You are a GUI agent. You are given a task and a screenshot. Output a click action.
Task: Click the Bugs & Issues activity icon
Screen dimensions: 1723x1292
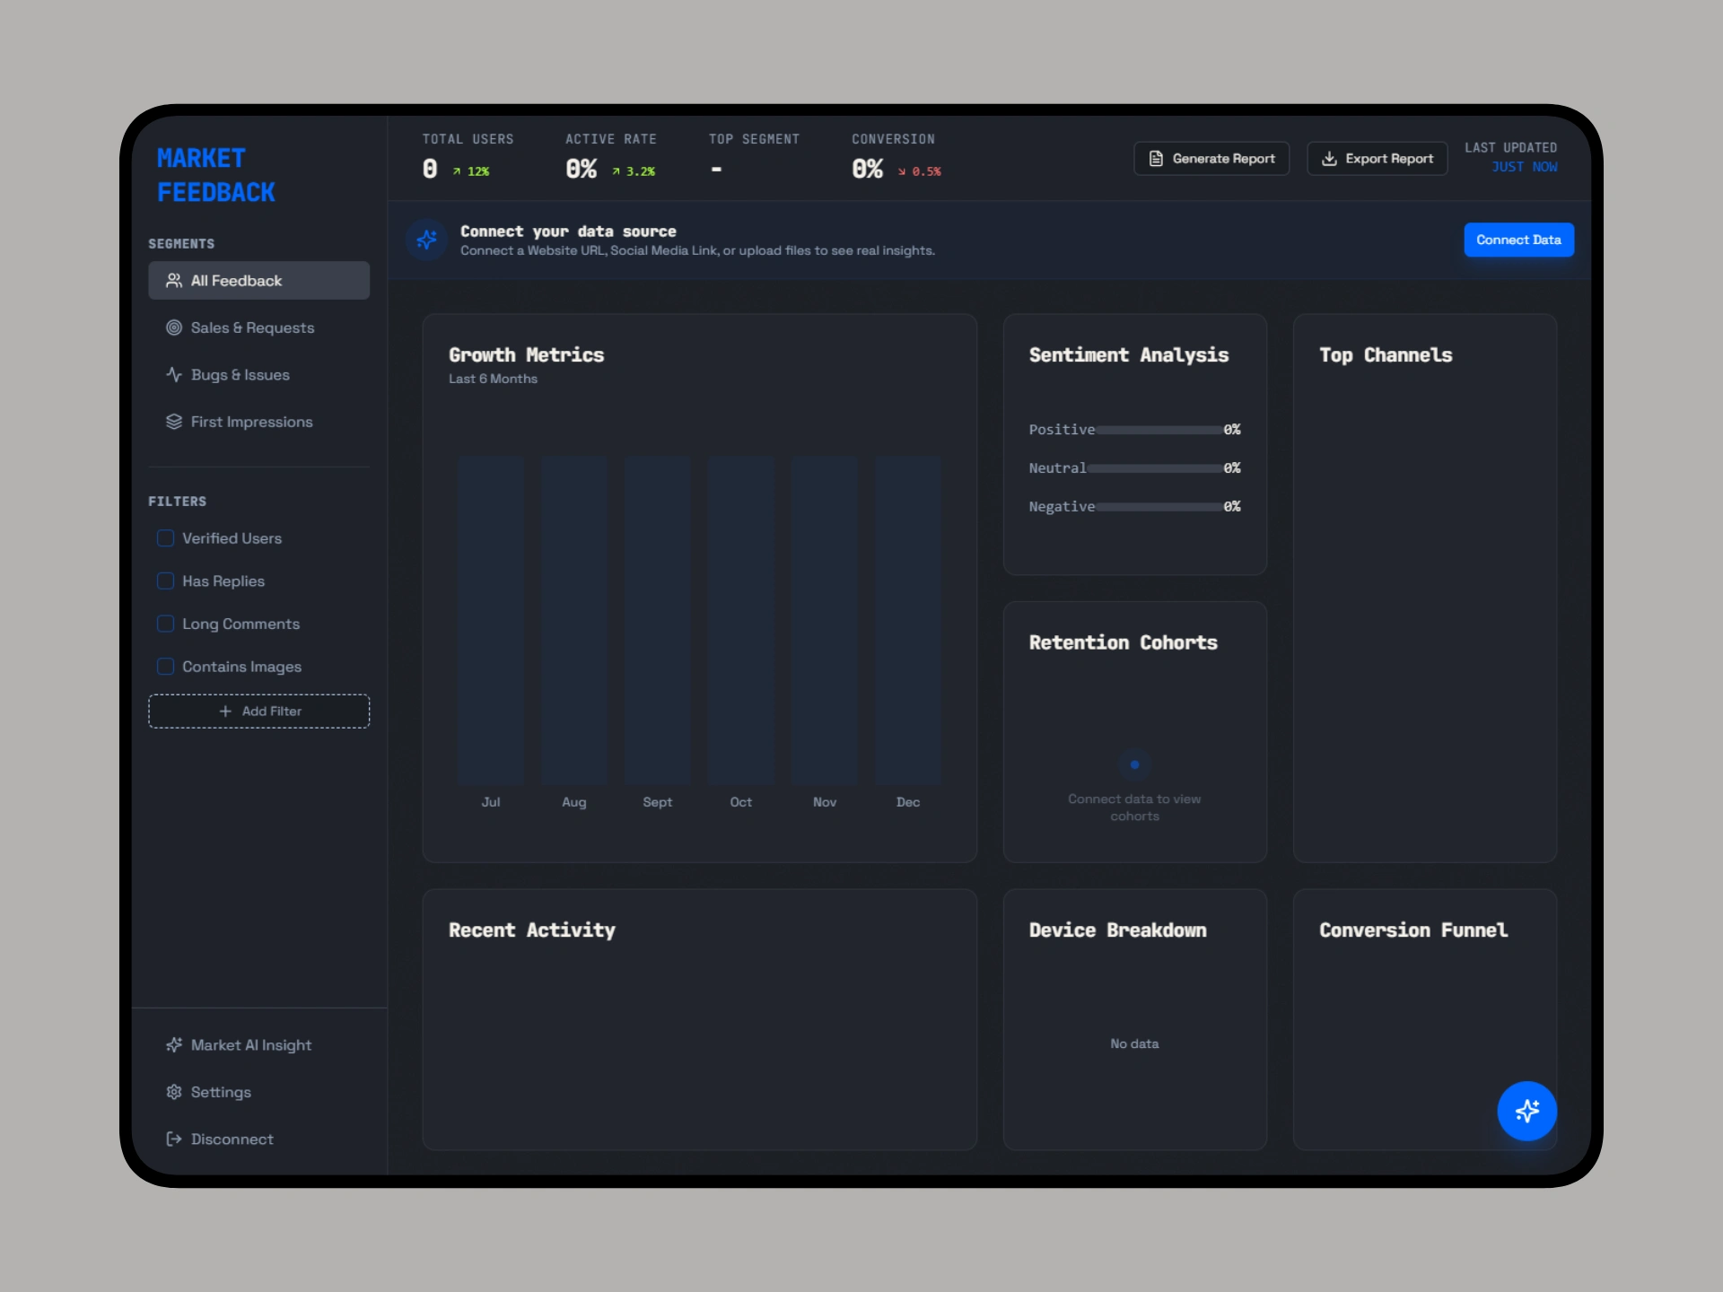174,375
